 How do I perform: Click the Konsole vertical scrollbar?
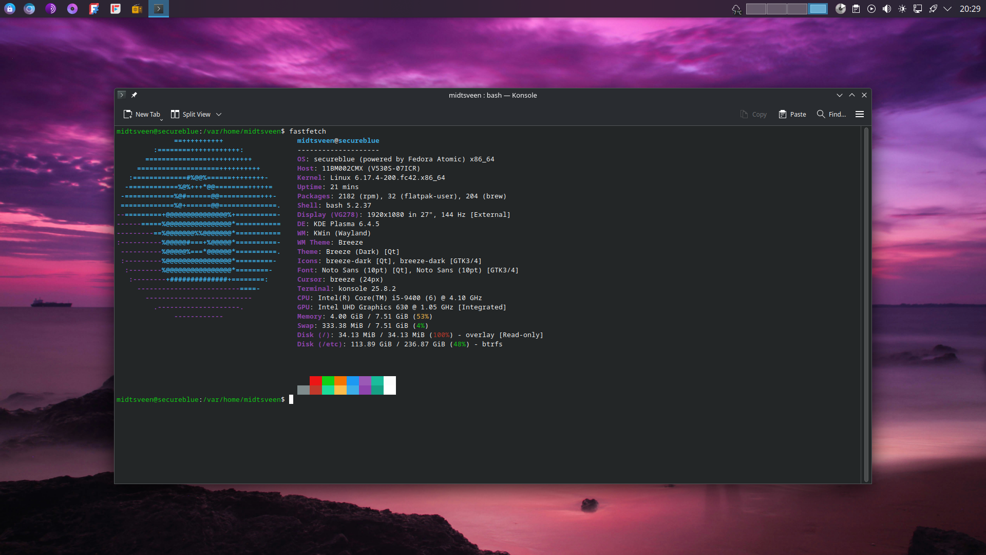click(866, 304)
